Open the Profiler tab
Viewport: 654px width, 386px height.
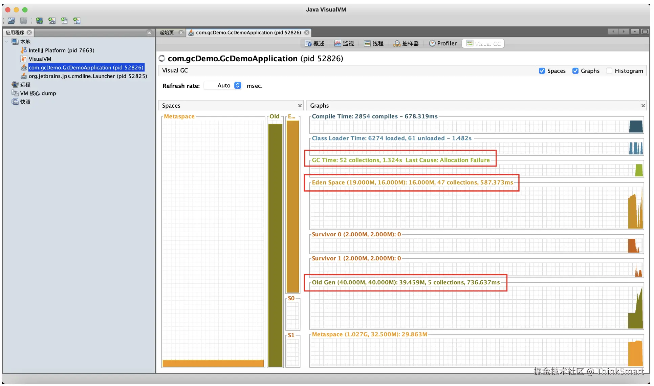443,43
